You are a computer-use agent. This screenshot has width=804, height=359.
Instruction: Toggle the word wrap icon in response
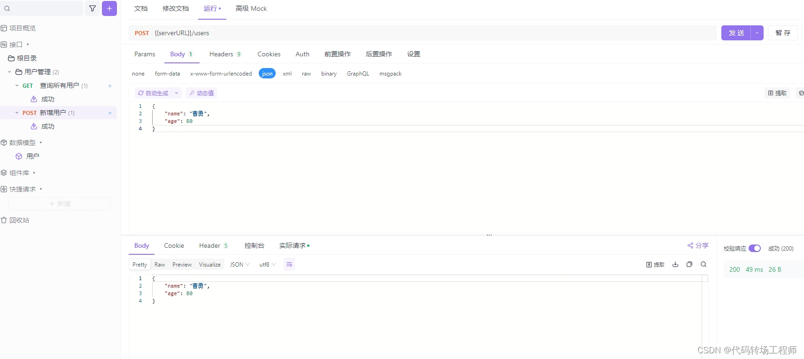(x=289, y=265)
